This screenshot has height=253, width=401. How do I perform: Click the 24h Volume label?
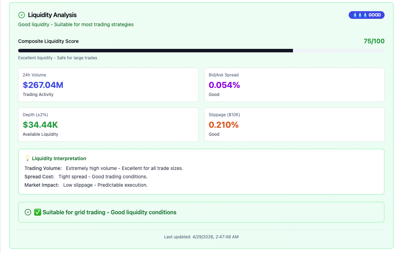tap(34, 75)
